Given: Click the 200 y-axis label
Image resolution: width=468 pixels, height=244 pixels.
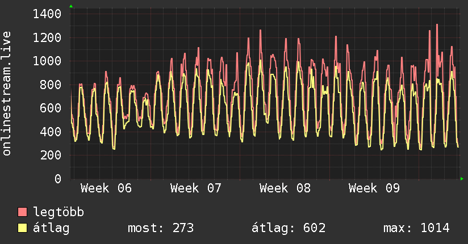Looking at the screenshot, I should point(51,155).
